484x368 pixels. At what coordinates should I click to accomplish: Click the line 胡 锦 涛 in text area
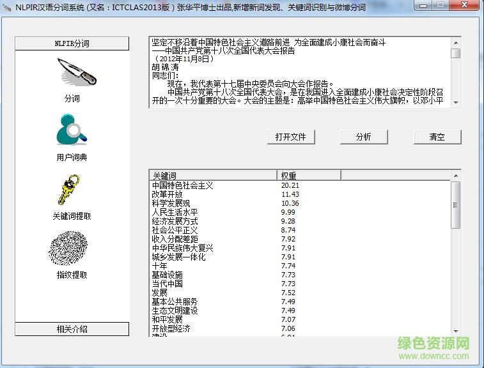tap(166, 67)
